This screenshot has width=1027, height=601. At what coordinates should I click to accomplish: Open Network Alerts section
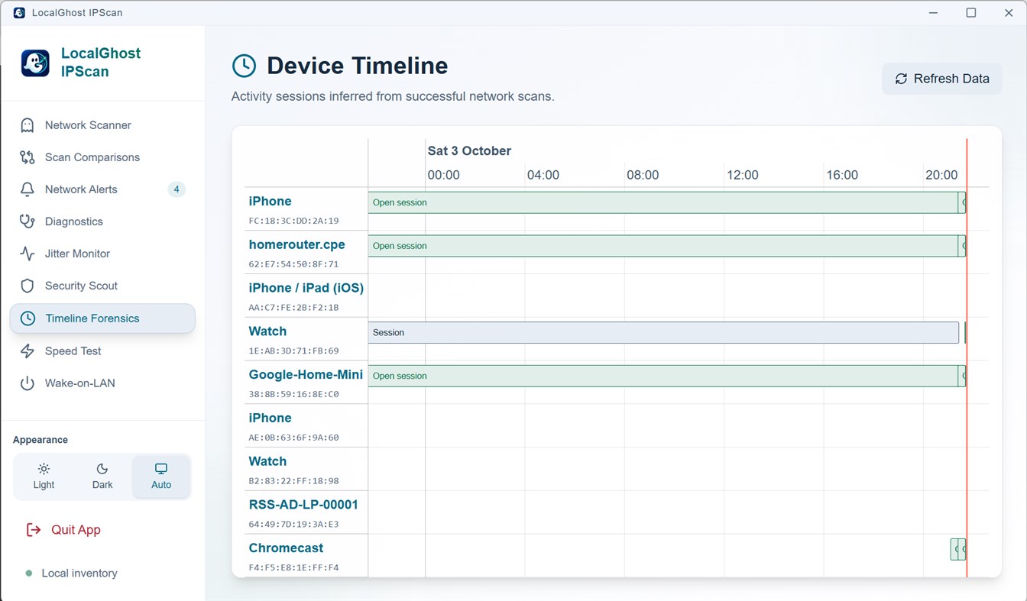(102, 189)
